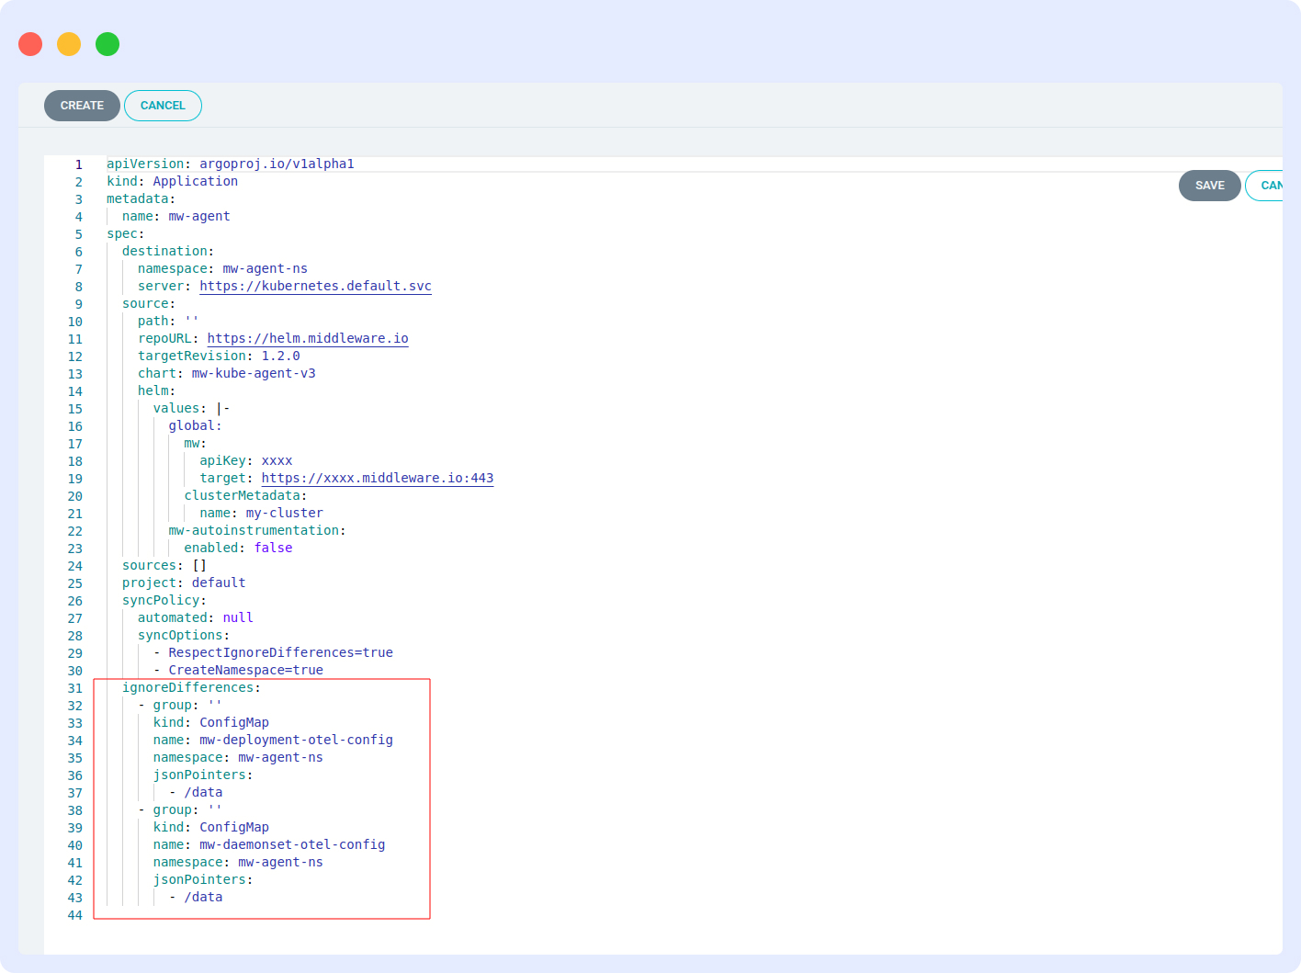Select the enabled: false value under mw-autoinstrumentation
Viewport: 1301px width, 973px height.
tap(274, 548)
